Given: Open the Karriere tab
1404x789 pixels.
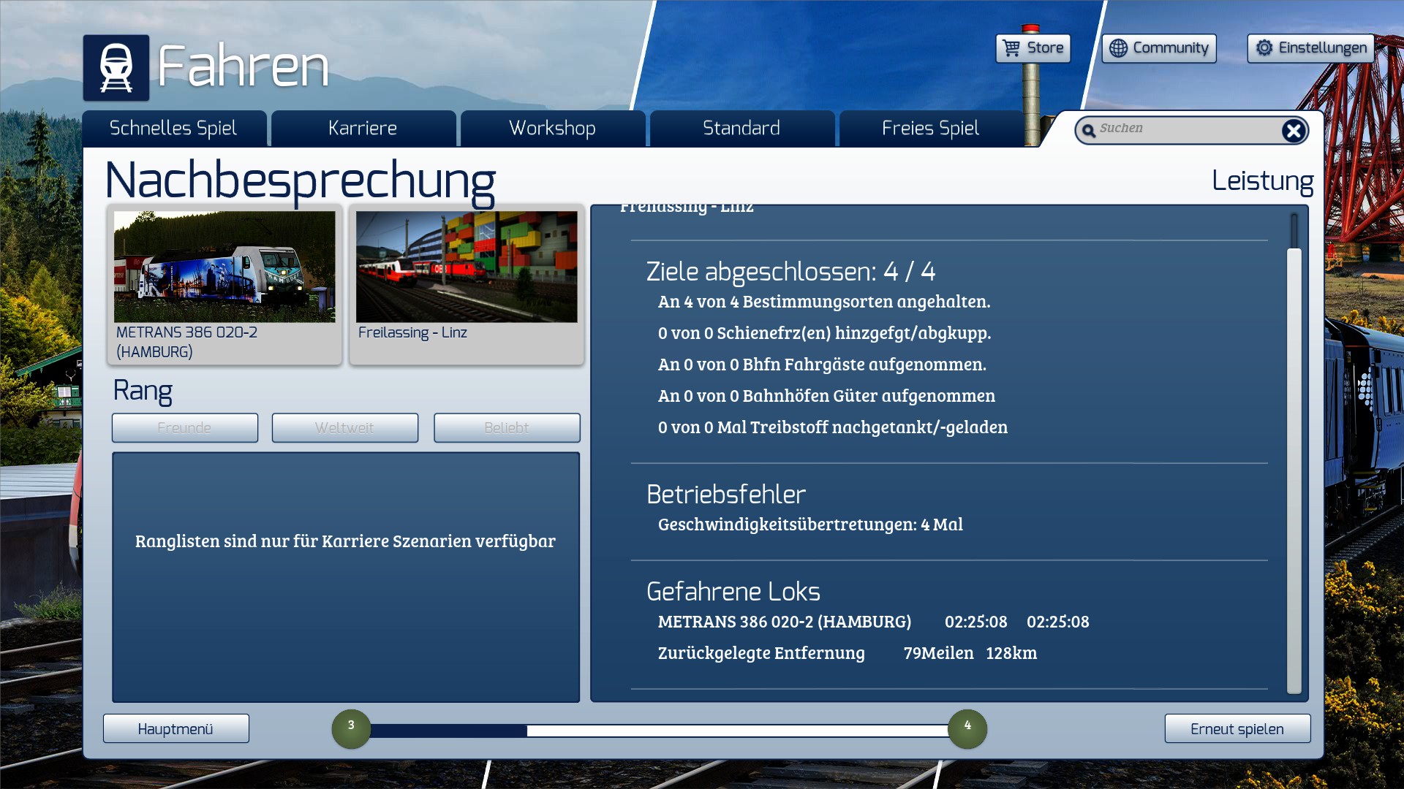Looking at the screenshot, I should pos(363,129).
